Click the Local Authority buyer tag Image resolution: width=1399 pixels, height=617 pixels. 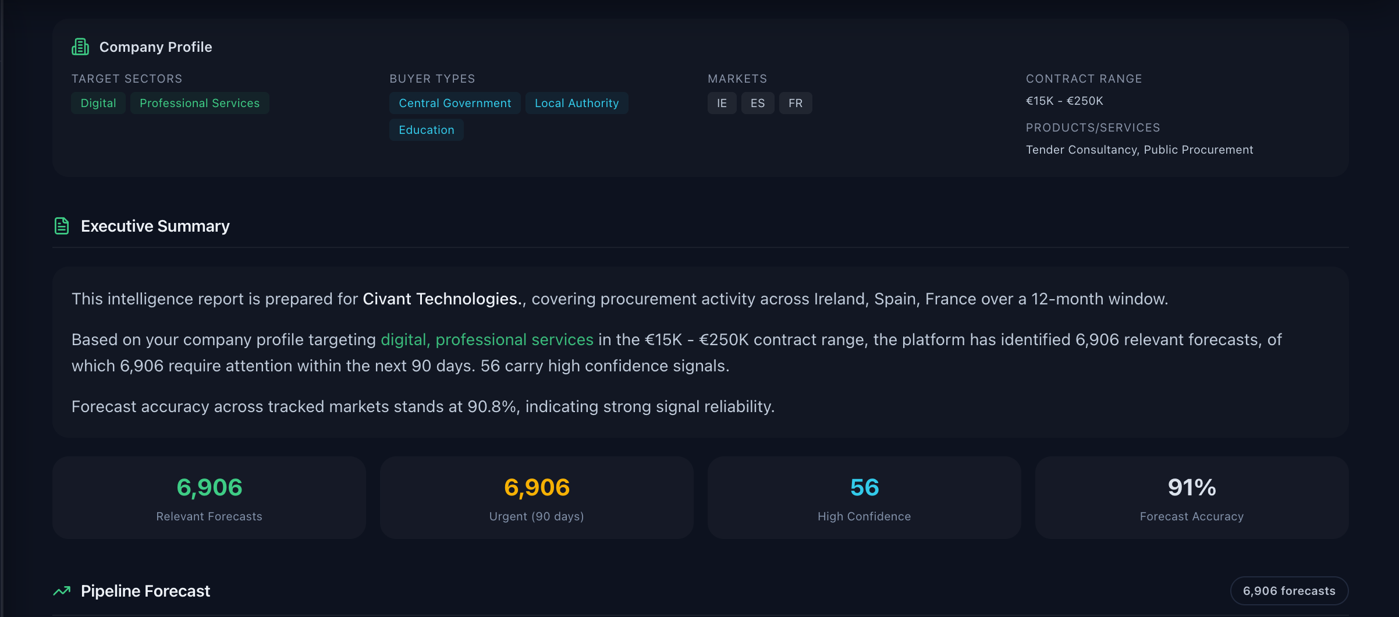coord(576,103)
